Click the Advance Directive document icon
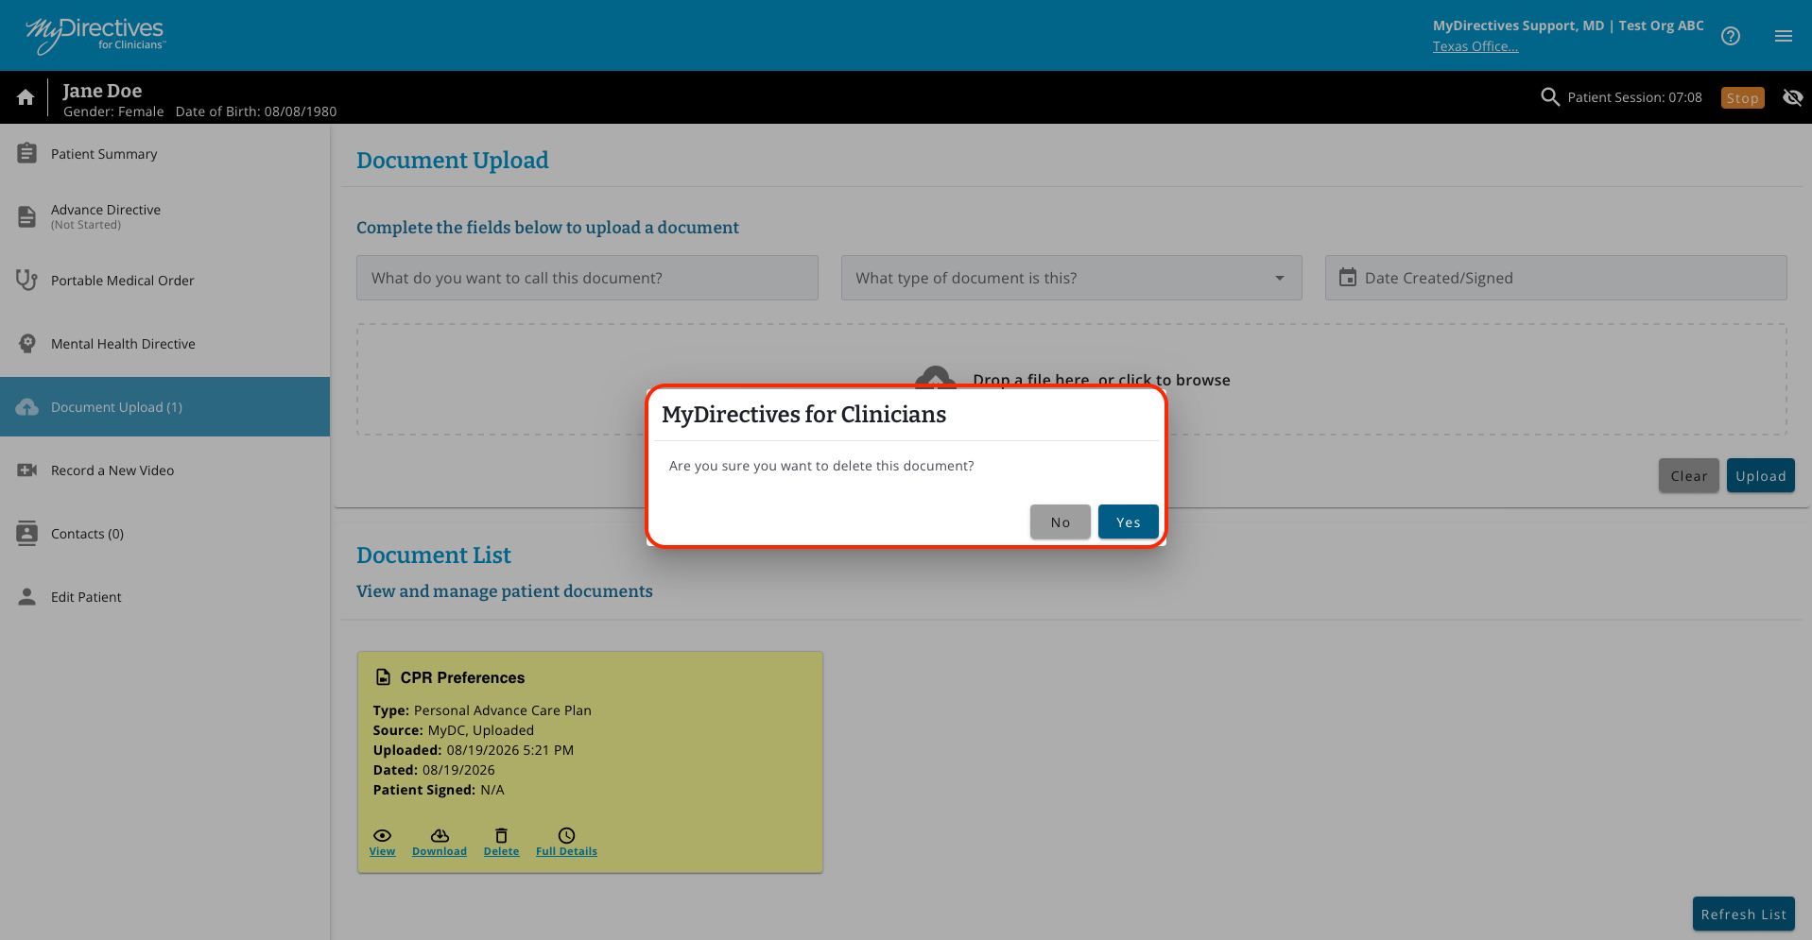Screen dimensions: 1812x940 [x=27, y=216]
